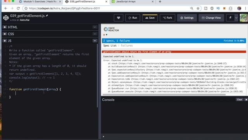Viewport: 248px width, 140px height.
Task: Click the address bar URL
Action: 64,8
